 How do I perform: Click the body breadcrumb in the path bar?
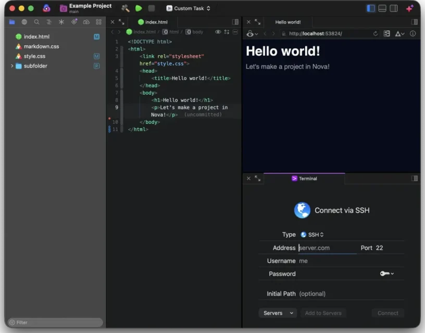tap(194, 32)
